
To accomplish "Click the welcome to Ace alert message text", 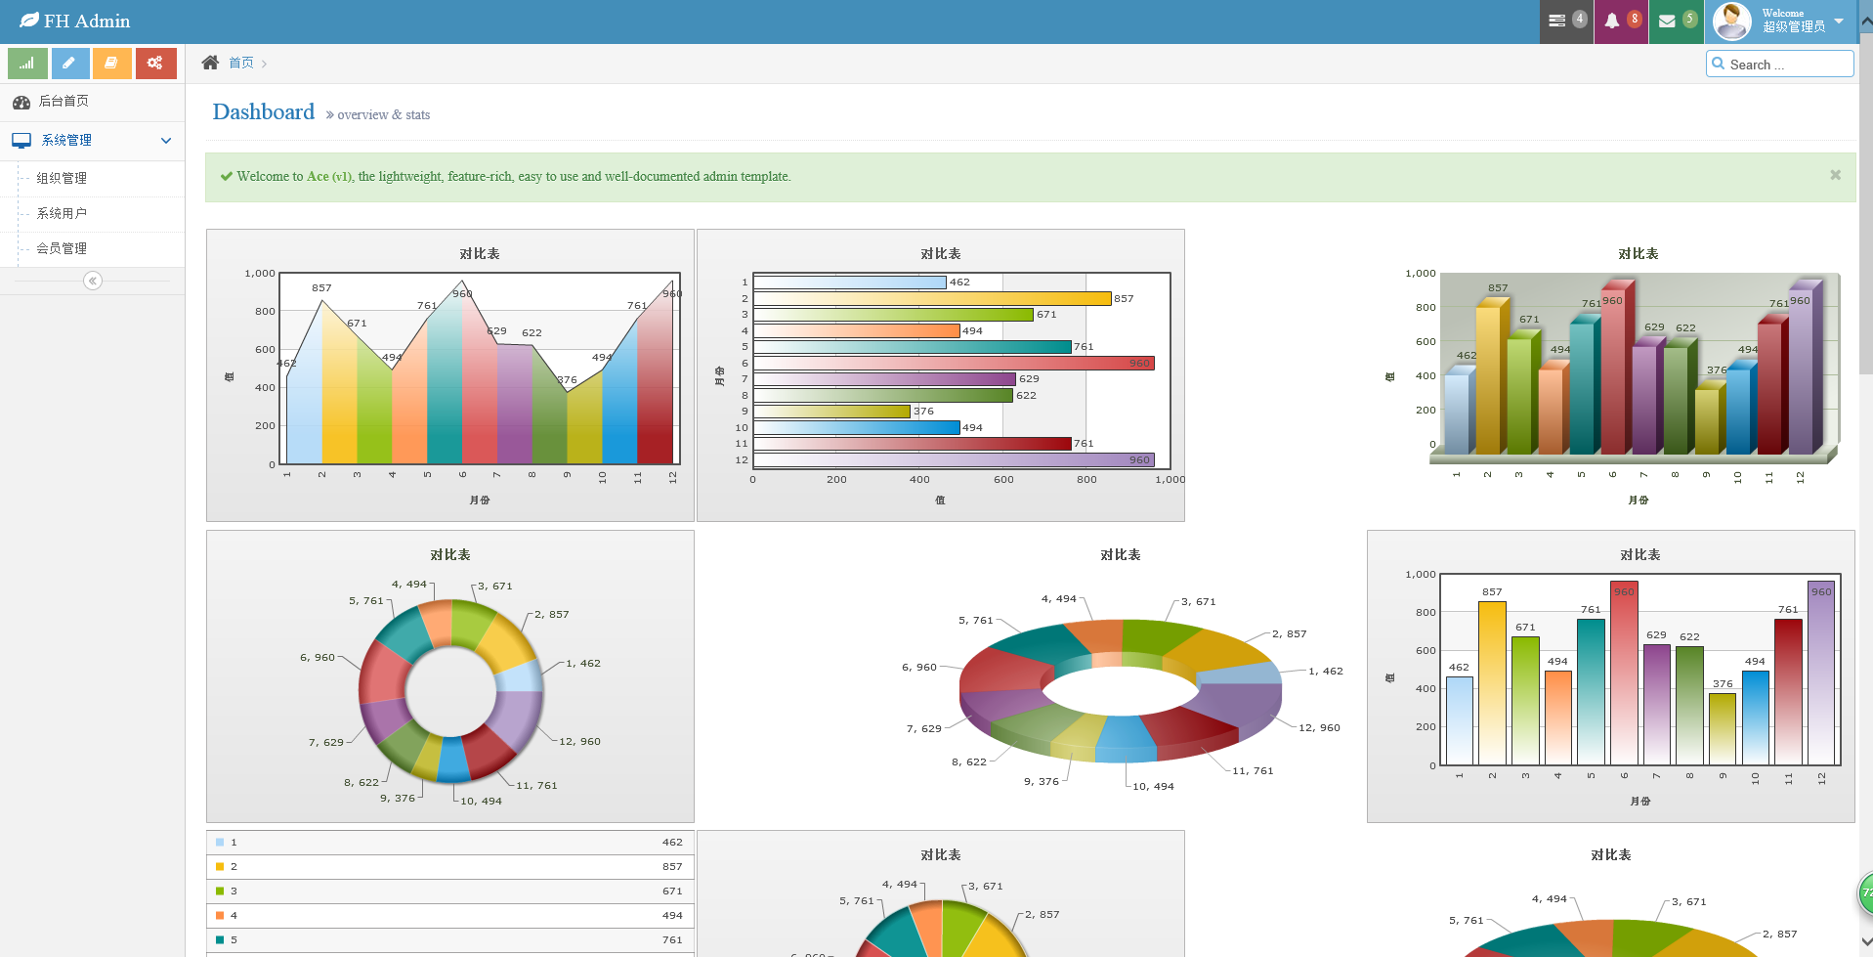I will pyautogui.click(x=514, y=176).
